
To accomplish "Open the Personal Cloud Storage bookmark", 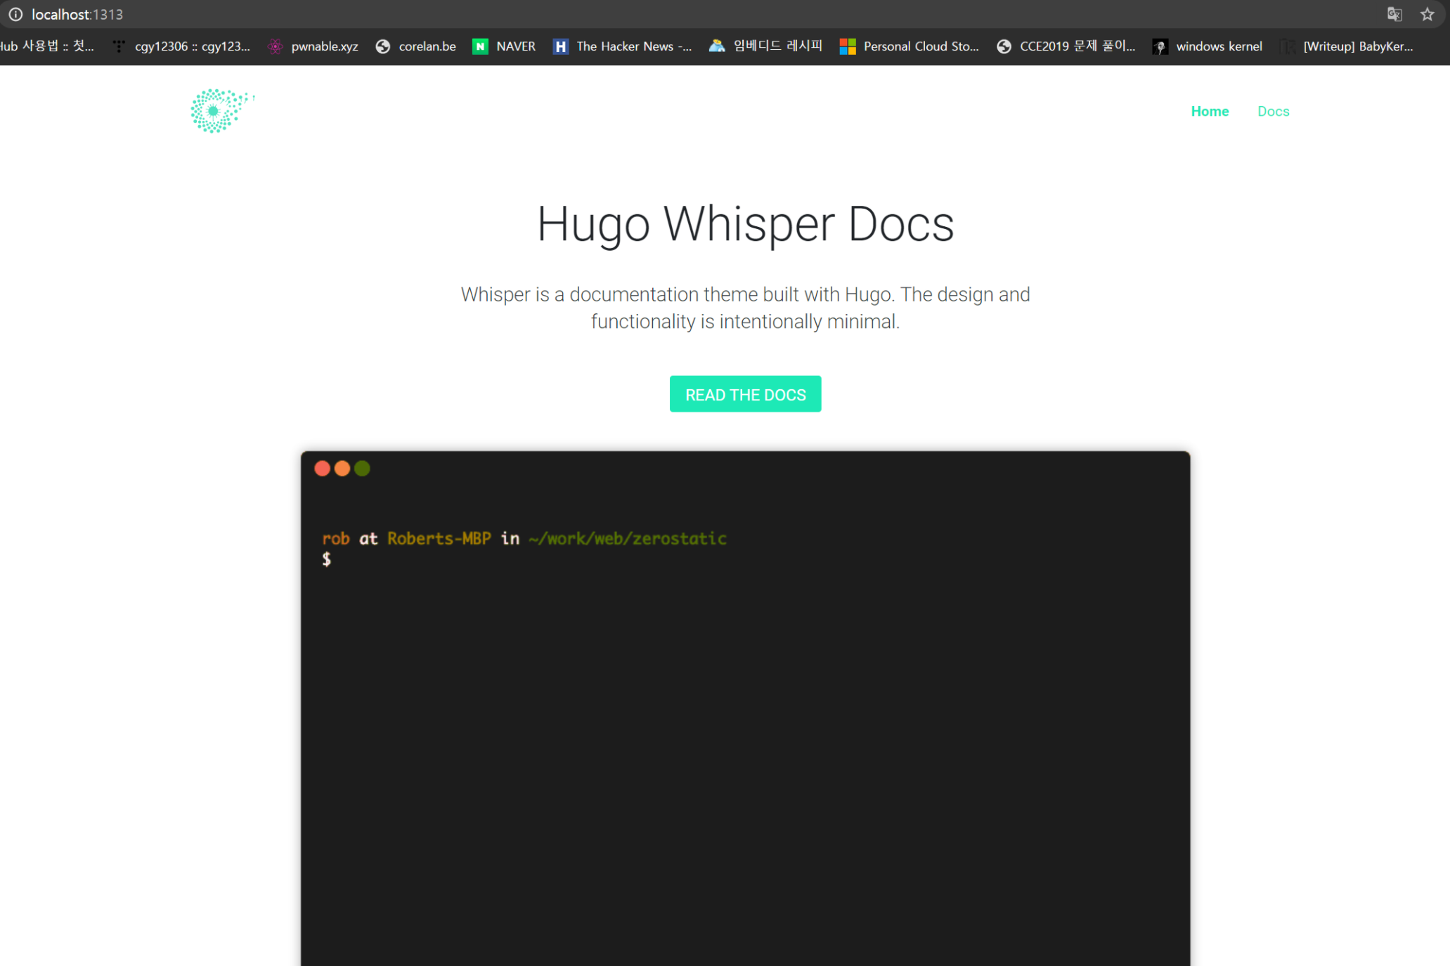I will coord(909,46).
